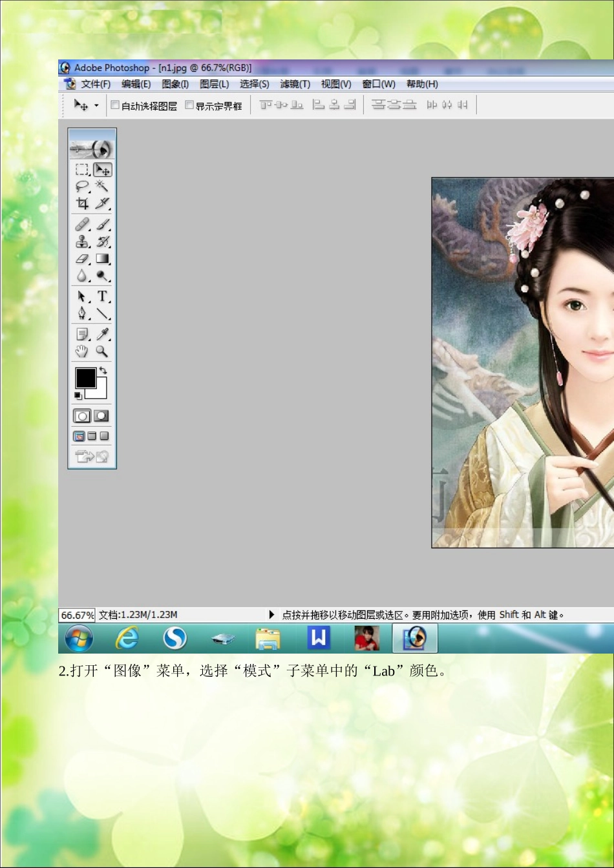Click the n1.jpg canvas image
The width and height of the screenshot is (614, 868).
click(523, 363)
